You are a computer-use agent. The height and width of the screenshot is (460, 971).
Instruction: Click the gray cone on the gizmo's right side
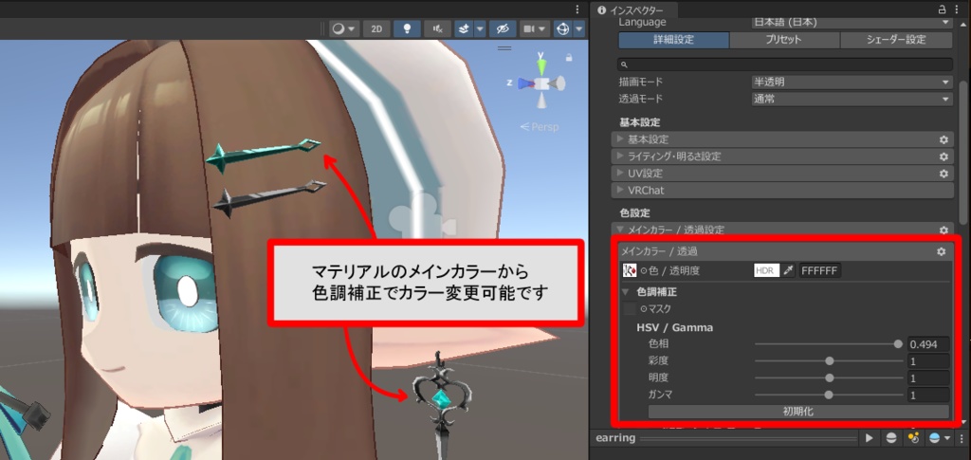point(558,83)
